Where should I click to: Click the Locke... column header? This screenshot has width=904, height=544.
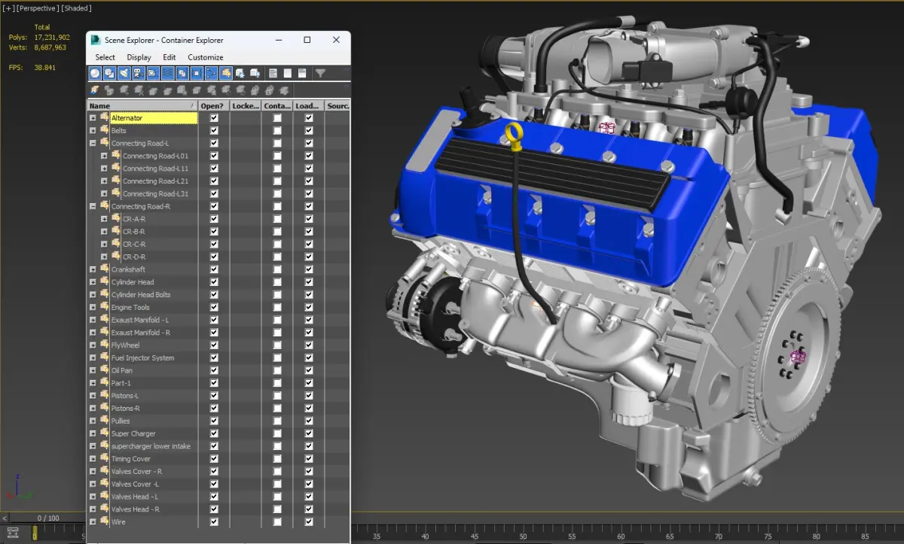[246, 106]
